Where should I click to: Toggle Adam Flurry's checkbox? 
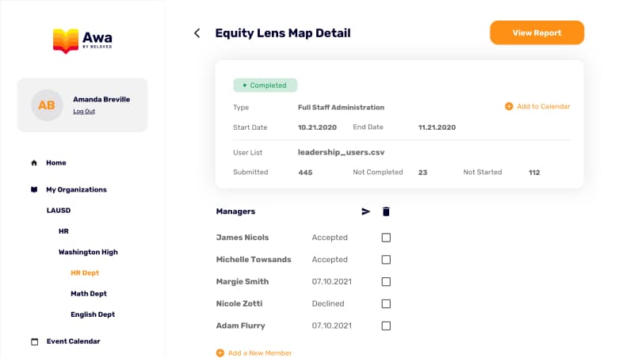(386, 326)
